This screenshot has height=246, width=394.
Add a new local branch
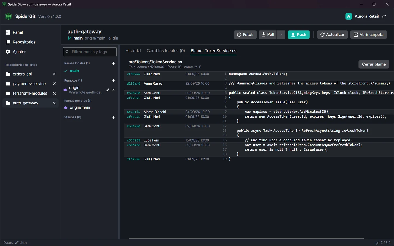(114, 63)
